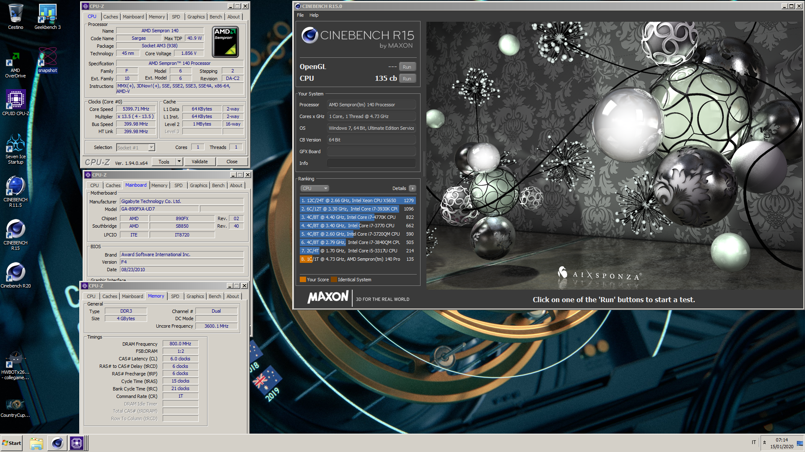Open Geekbench 3 desktop shortcut
The width and height of the screenshot is (805, 452).
coord(47,17)
